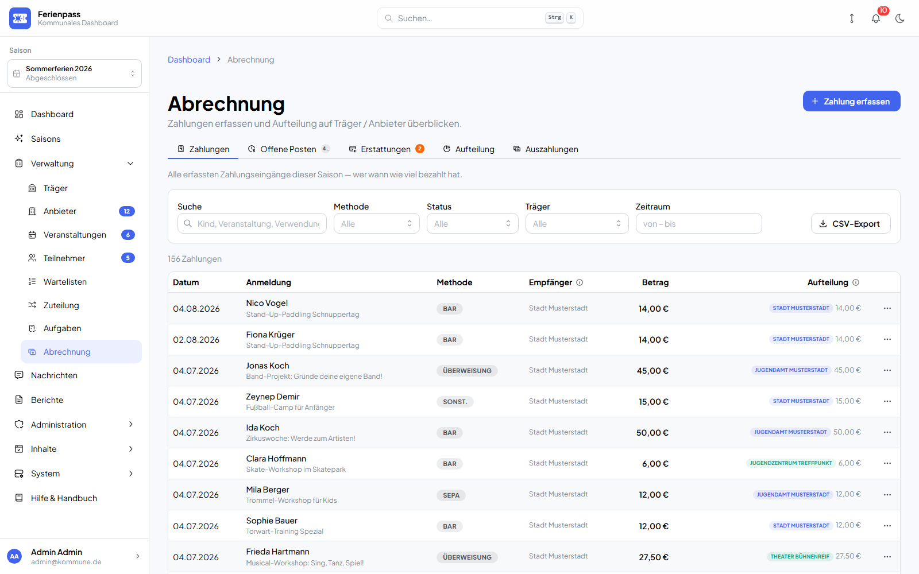Screen dimensions: 919x574
Task: Open row actions menu for Sophie Bauer
Action: (x=887, y=525)
